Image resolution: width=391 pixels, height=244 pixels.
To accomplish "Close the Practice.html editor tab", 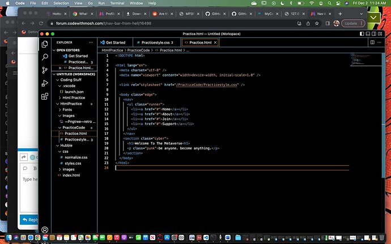I will click(x=215, y=42).
